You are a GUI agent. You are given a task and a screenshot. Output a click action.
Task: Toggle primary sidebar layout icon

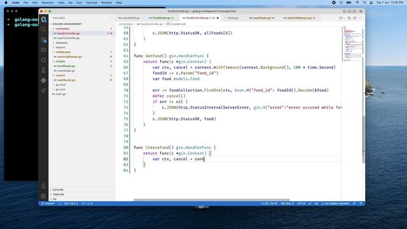click(345, 11)
